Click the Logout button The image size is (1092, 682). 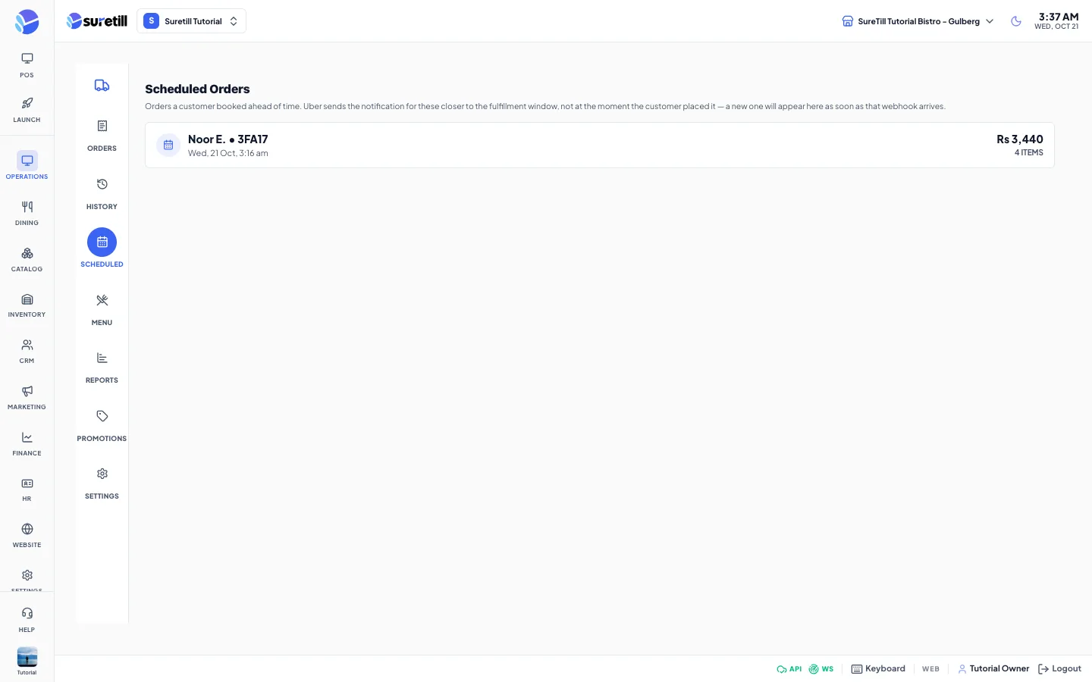coord(1059,668)
